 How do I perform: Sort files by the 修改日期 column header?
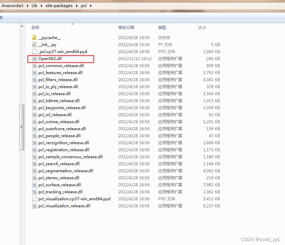[126, 28]
